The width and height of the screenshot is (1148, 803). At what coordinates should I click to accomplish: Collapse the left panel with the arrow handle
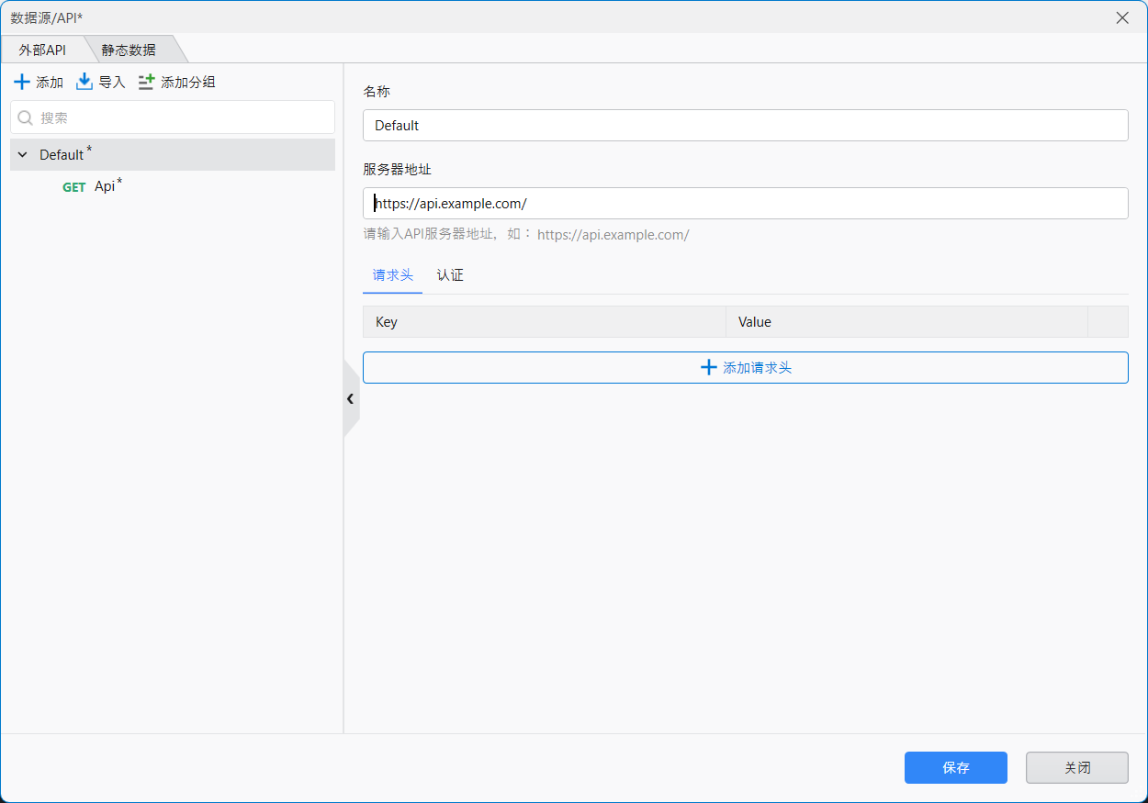click(x=350, y=398)
